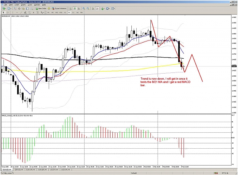Select the Vertical Line drawing tool
Image resolution: width=238 pixels, height=175 pixels.
(x=13, y=13)
